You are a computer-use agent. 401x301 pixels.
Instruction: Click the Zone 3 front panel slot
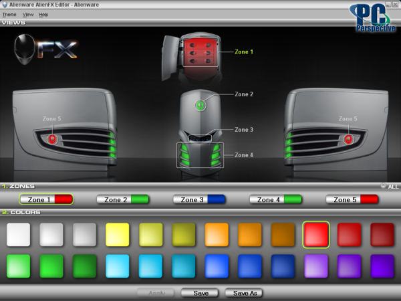200,138
